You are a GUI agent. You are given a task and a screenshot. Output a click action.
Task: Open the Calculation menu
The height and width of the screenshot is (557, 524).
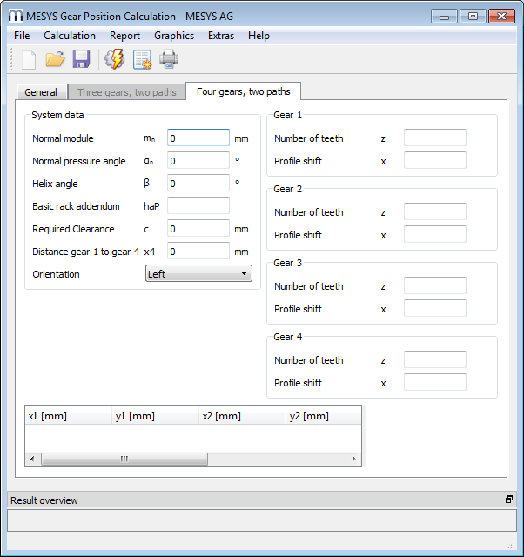coord(70,36)
